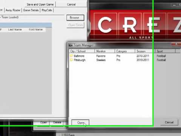Click Pro category cell for Baltimore

[x=118, y=56]
